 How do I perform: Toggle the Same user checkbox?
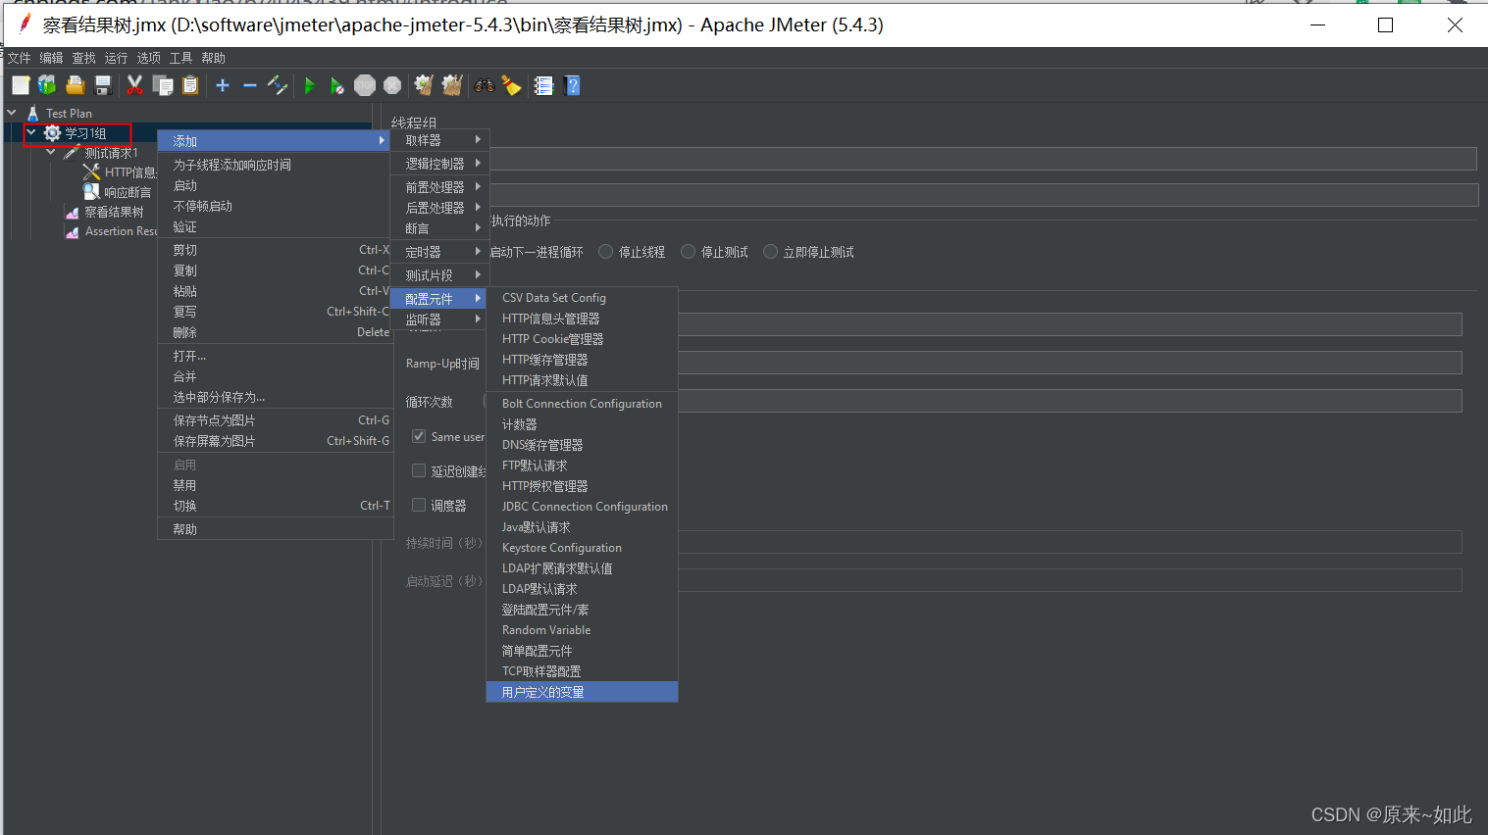click(x=419, y=436)
